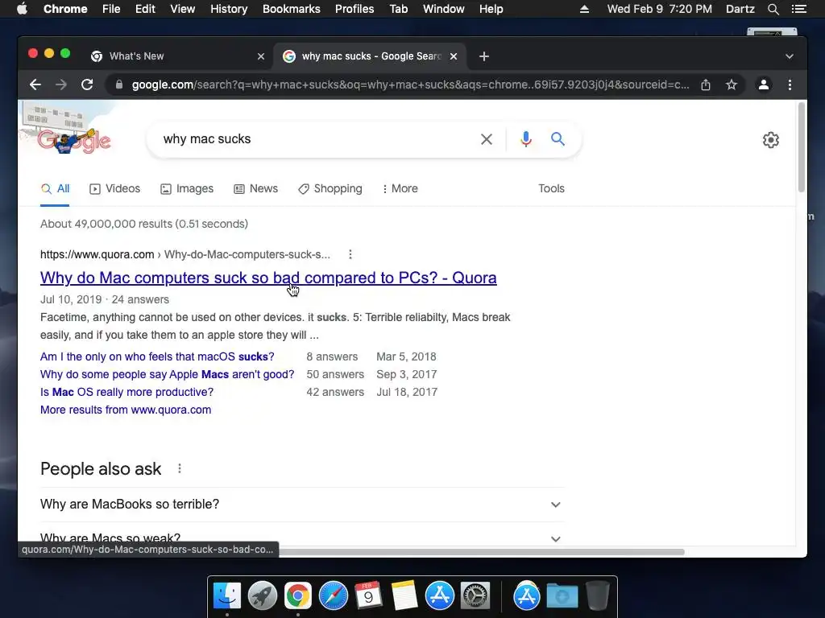
Task: Open the Apple menu
Action: coord(22,9)
